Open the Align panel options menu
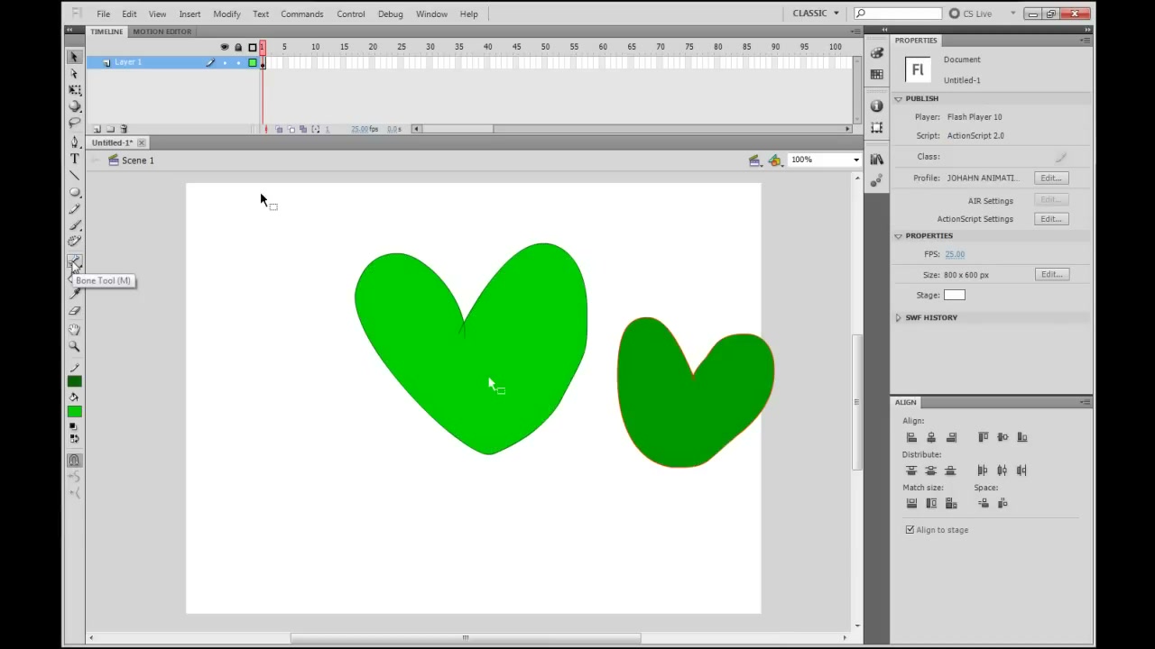 1086,402
